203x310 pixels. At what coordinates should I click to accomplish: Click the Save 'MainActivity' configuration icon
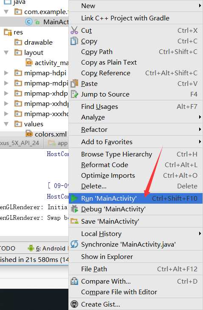click(x=74, y=221)
